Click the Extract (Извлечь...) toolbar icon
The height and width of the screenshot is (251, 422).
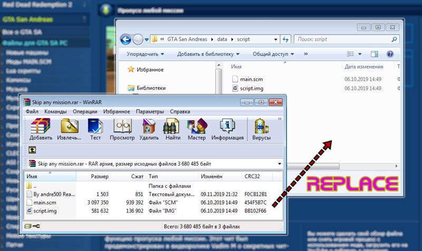pyautogui.click(x=69, y=129)
